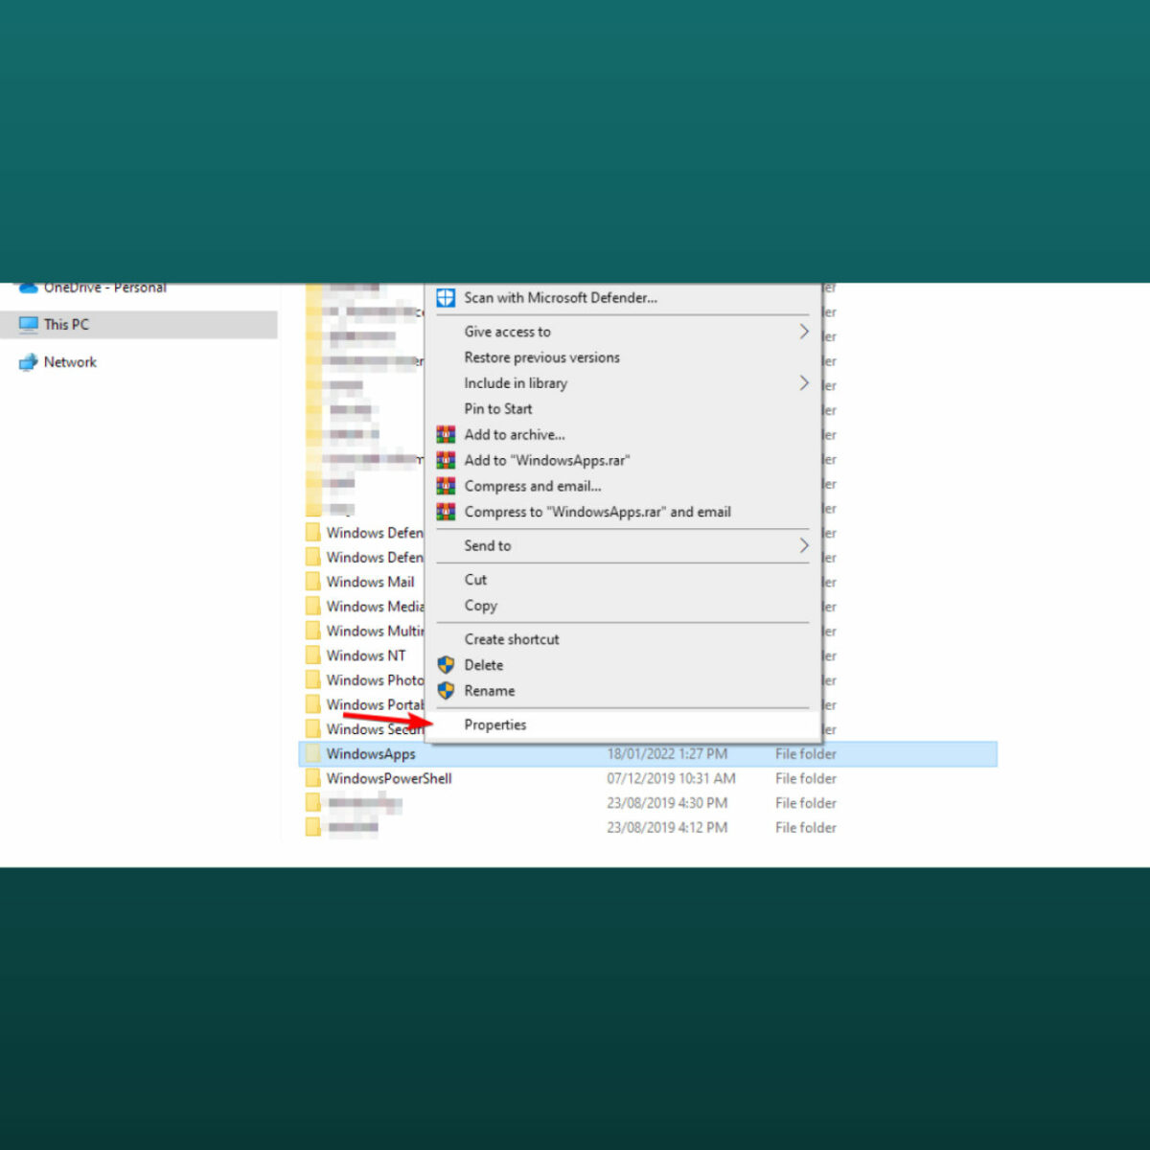1150x1150 pixels.
Task: Expand the Give access to submenu arrow
Action: click(803, 332)
